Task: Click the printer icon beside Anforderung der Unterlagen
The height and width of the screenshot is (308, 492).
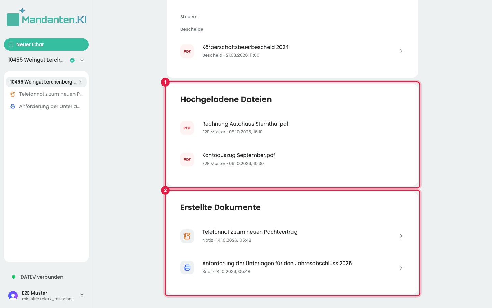Action: point(187,268)
